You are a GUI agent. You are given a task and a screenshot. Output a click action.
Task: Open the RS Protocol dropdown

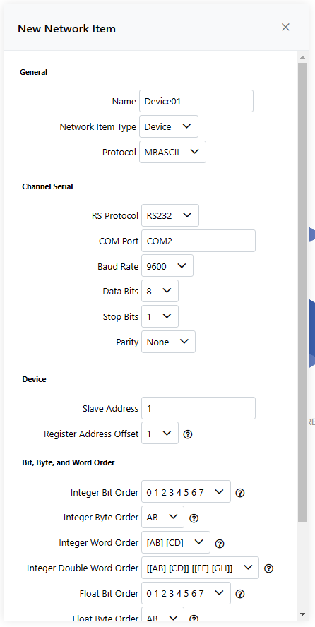click(170, 215)
